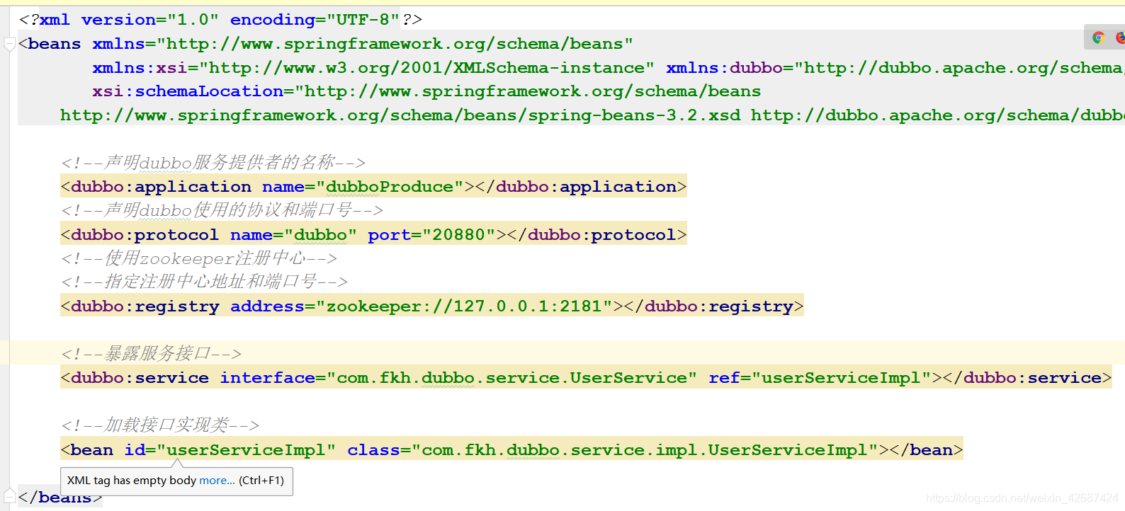Click the spring-beans-3.2.xsd URL text
Screen dimensions: 1125x511
click(x=400, y=115)
